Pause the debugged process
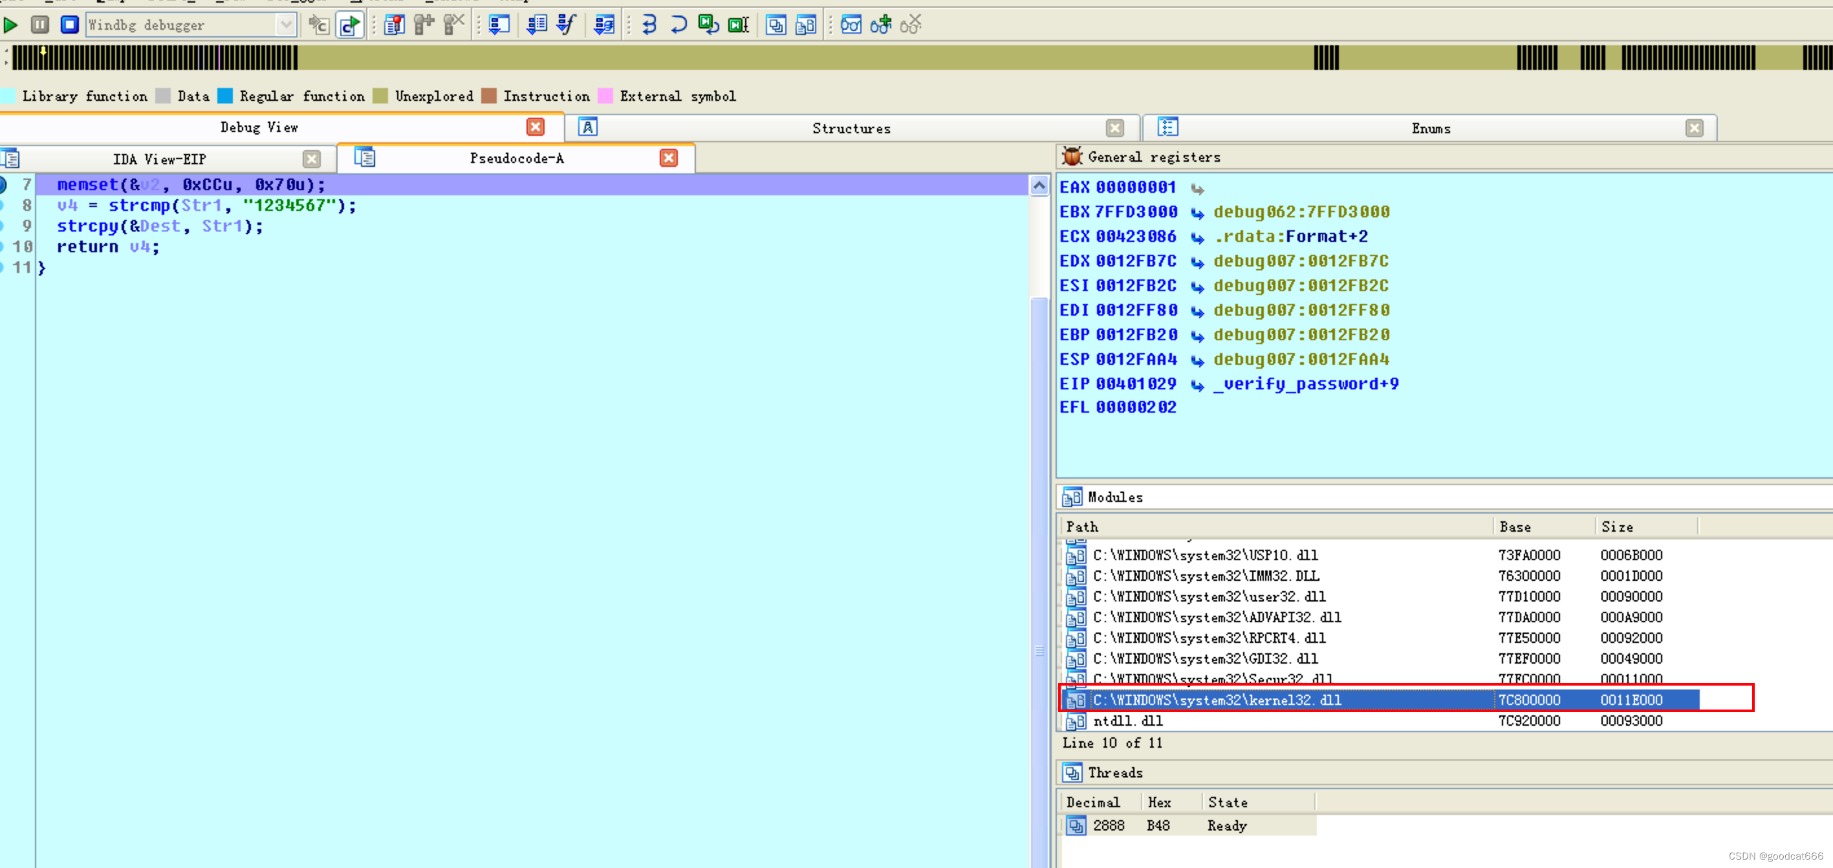1833x868 pixels. click(x=40, y=25)
